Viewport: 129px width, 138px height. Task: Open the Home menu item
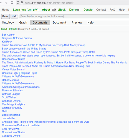[x=6, y=10]
